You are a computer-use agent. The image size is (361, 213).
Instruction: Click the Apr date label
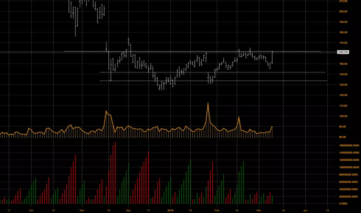306,210
